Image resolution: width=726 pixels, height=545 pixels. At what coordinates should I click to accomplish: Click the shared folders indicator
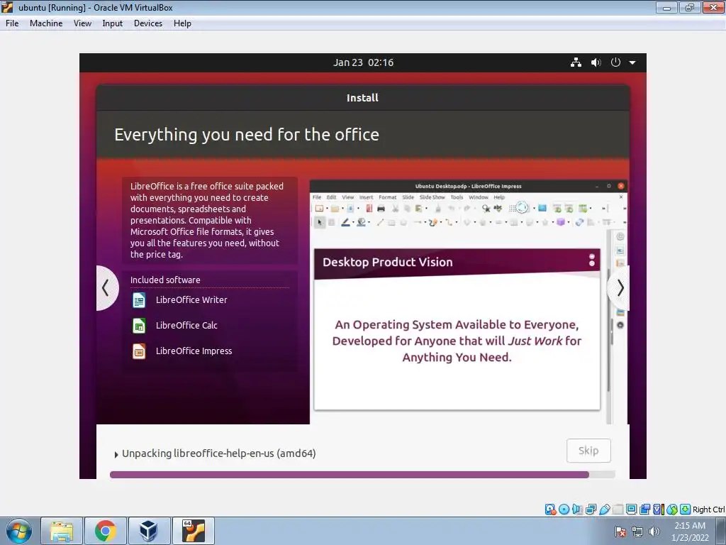(x=618, y=510)
